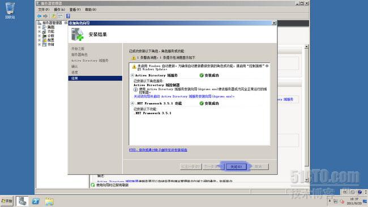Expand the 诊断 tree node
The image size is (368, 207).
click(40, 36)
